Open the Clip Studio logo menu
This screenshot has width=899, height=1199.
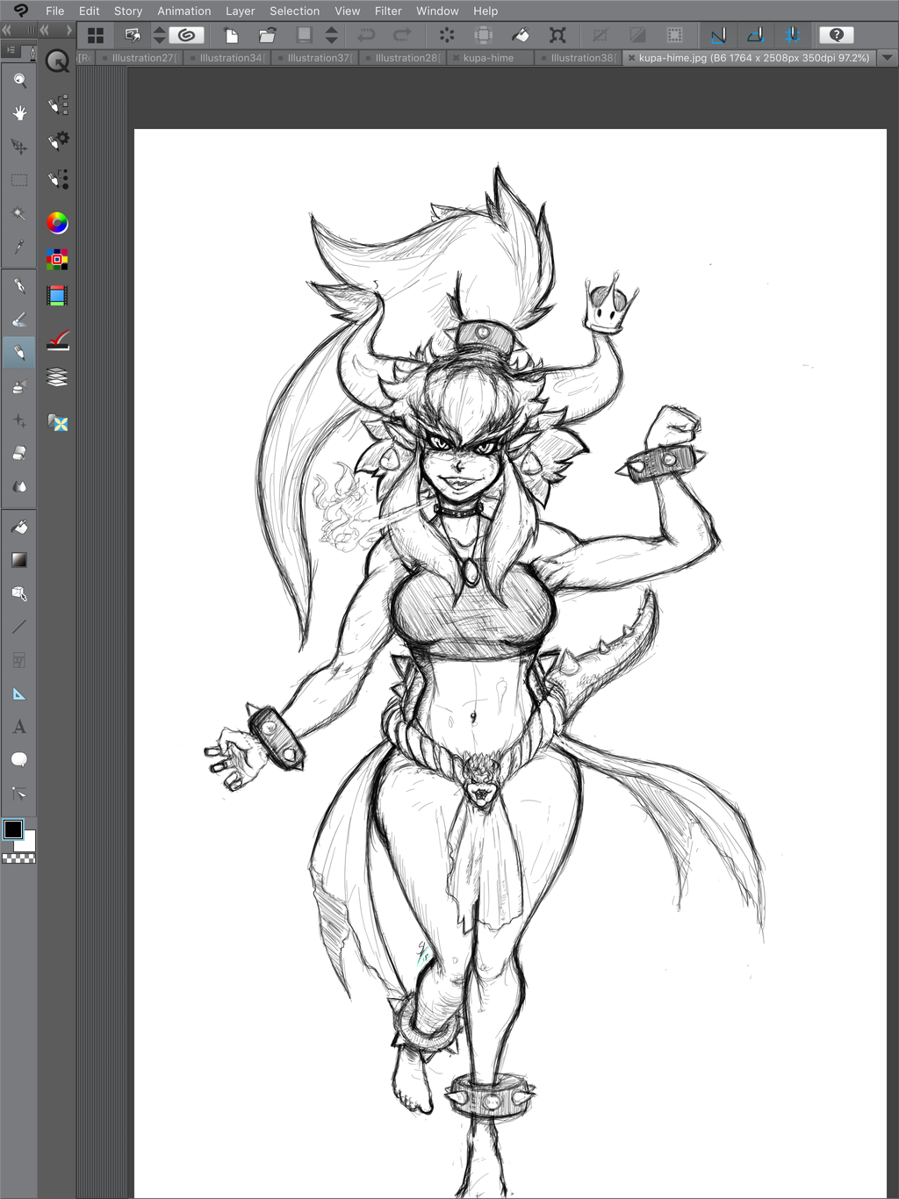(21, 11)
